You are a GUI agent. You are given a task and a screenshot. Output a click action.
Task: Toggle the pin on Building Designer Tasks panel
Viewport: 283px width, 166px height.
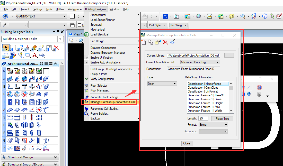[x=58, y=32]
